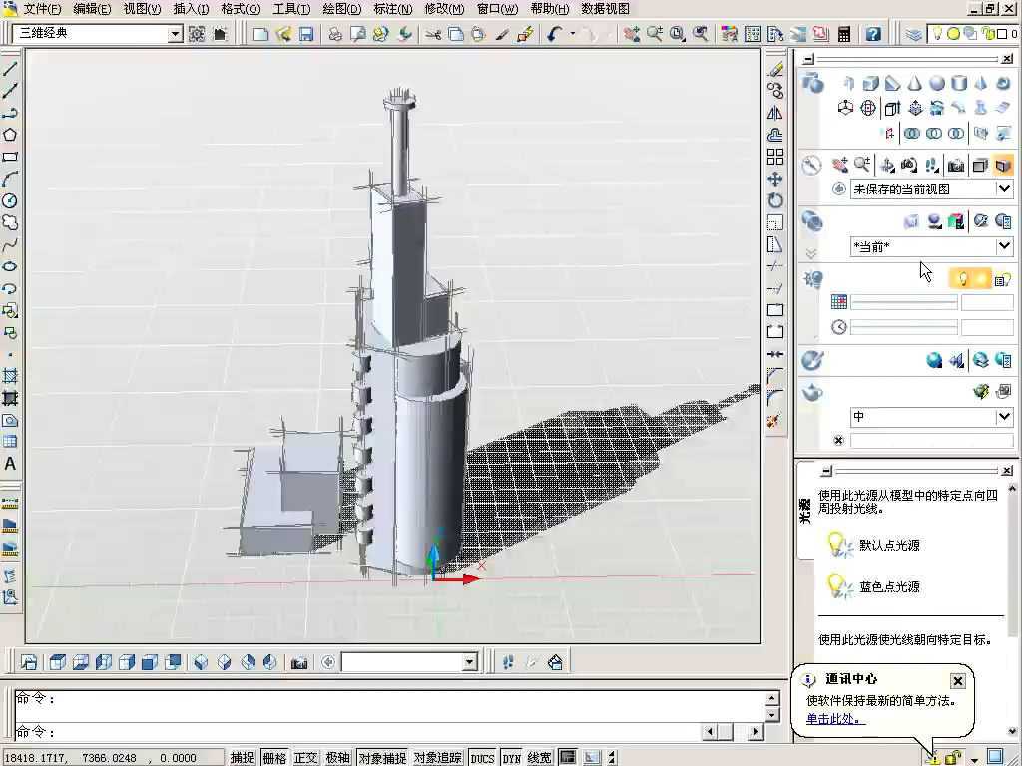Click the camera icon in bottom view toolbar
This screenshot has width=1022, height=766.
[299, 663]
